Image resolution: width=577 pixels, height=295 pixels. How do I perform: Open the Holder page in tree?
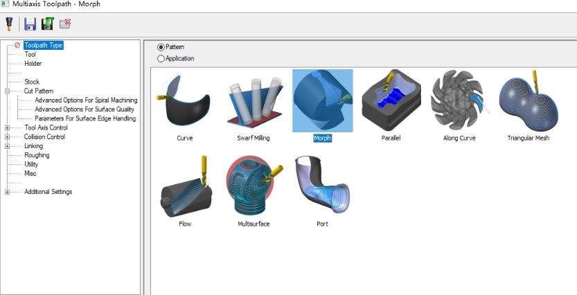point(33,64)
